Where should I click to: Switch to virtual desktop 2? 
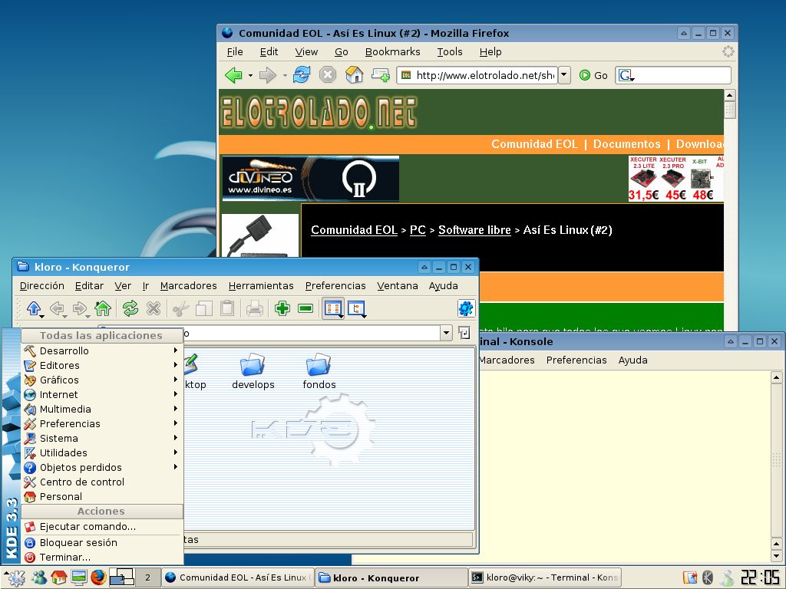147,577
